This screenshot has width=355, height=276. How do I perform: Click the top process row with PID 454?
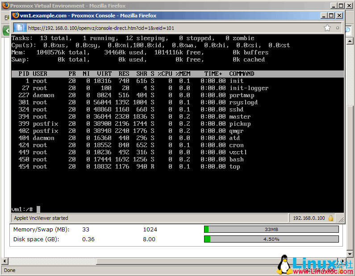coord(129,166)
